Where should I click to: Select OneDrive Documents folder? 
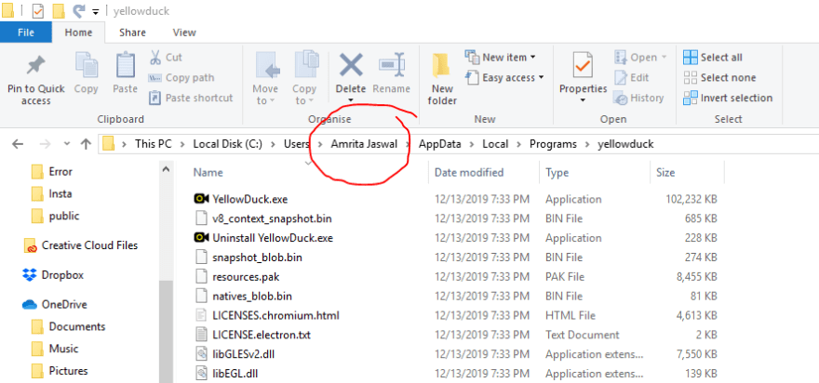tap(68, 326)
